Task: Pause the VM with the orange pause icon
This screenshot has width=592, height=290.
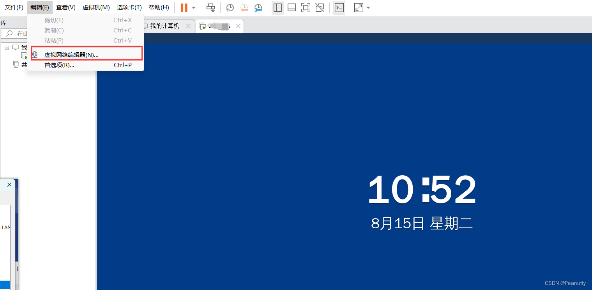Action: (184, 7)
